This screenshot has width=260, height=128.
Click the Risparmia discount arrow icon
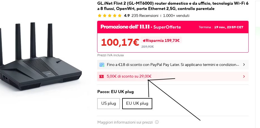144,40
